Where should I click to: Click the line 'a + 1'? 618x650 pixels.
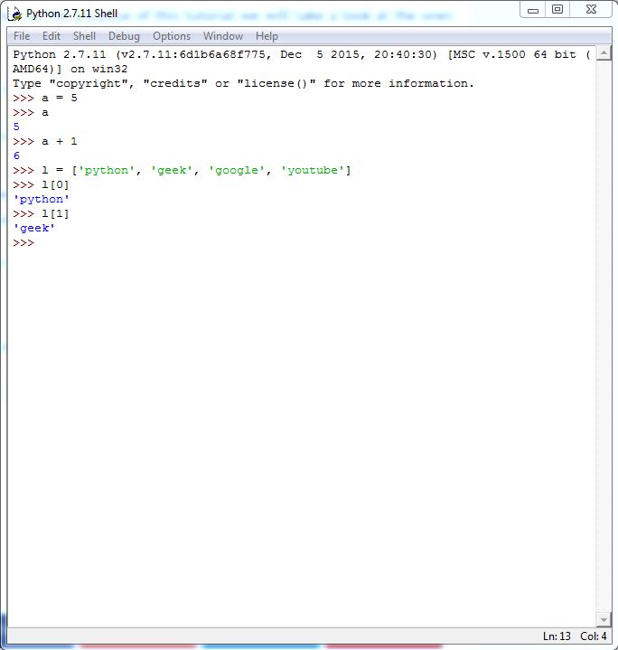(45, 142)
